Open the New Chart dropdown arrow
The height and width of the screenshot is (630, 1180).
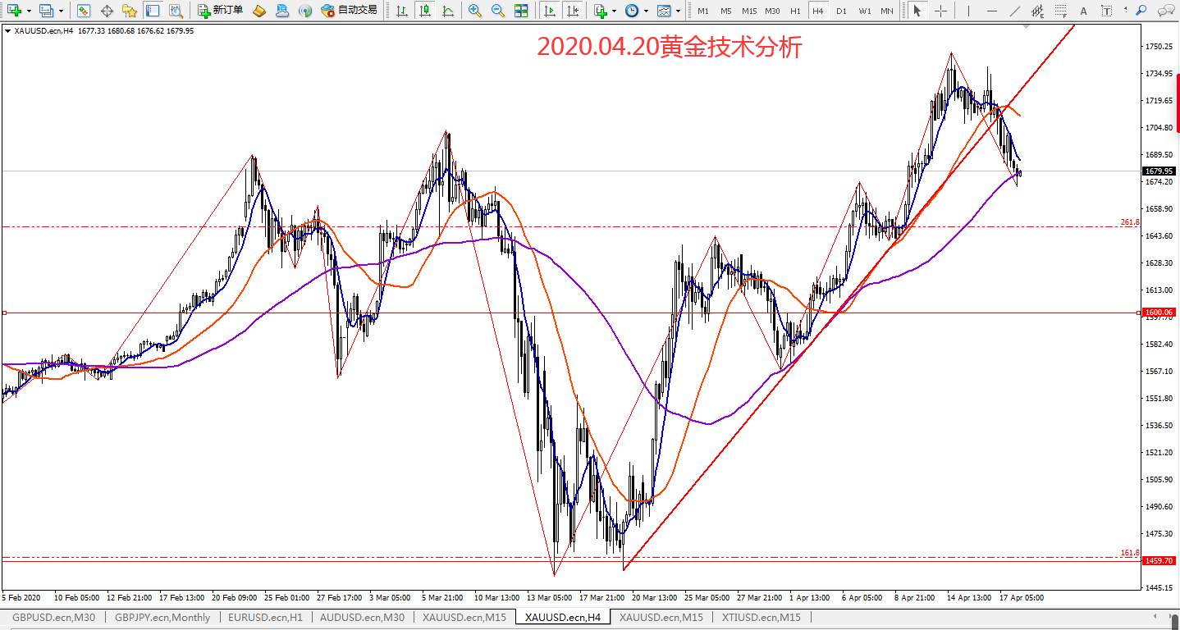click(x=29, y=11)
